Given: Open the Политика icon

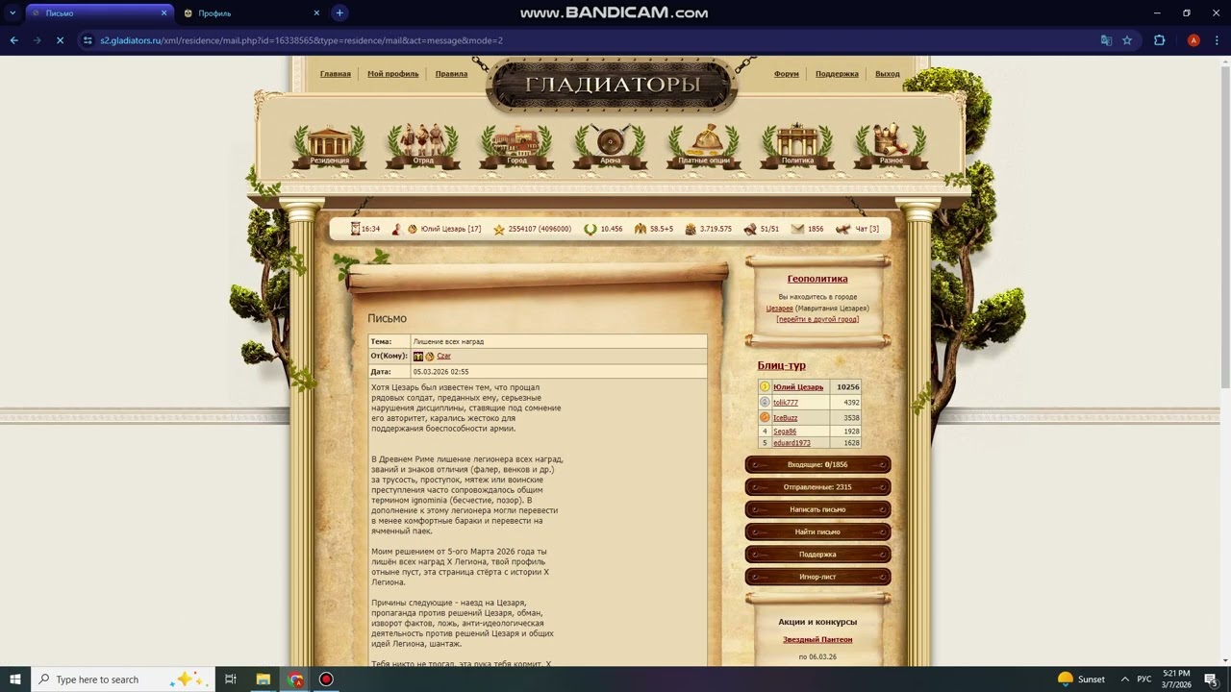Looking at the screenshot, I should click(797, 146).
